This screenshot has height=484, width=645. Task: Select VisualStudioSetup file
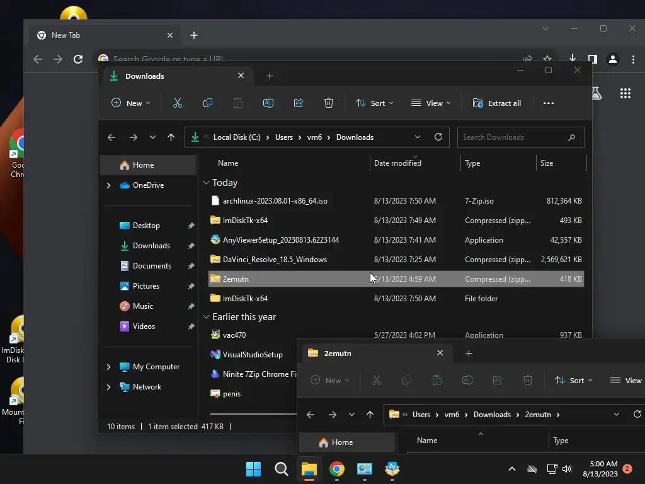point(253,354)
